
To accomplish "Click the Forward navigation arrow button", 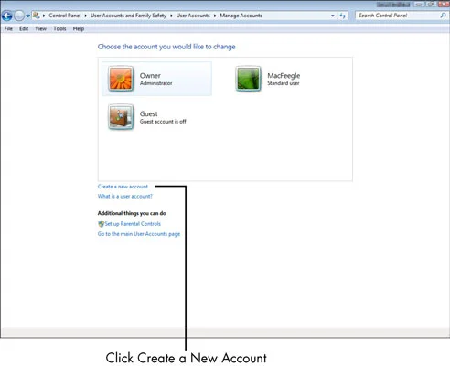I will 19,16.
